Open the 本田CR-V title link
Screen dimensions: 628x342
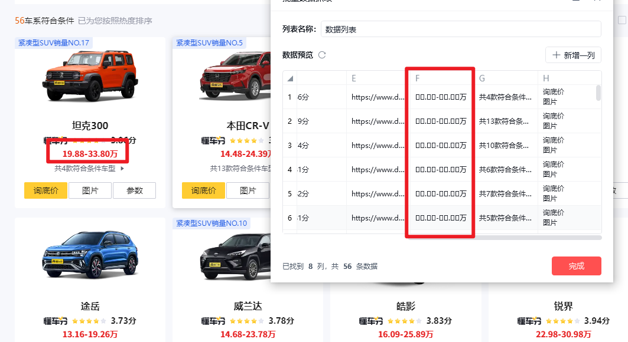click(248, 126)
